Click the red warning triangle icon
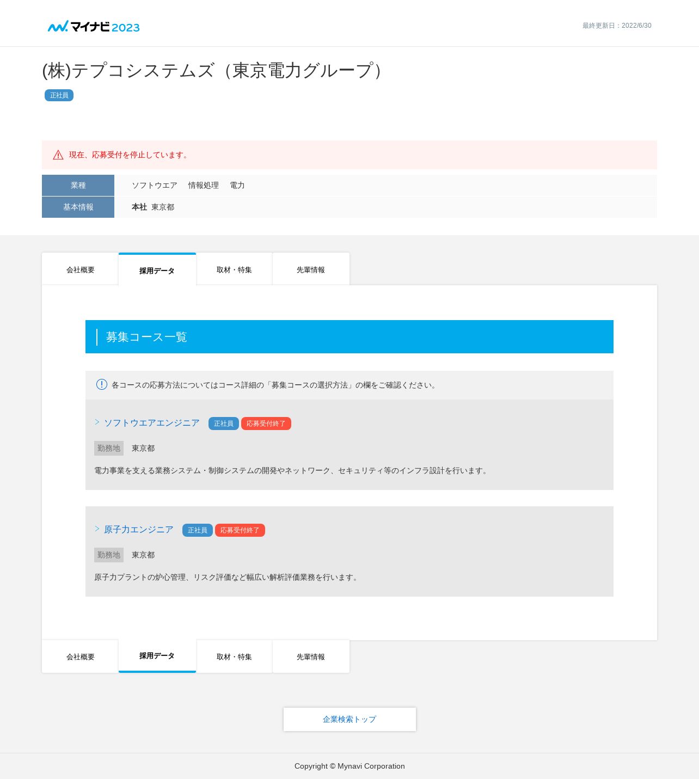 [x=58, y=155]
